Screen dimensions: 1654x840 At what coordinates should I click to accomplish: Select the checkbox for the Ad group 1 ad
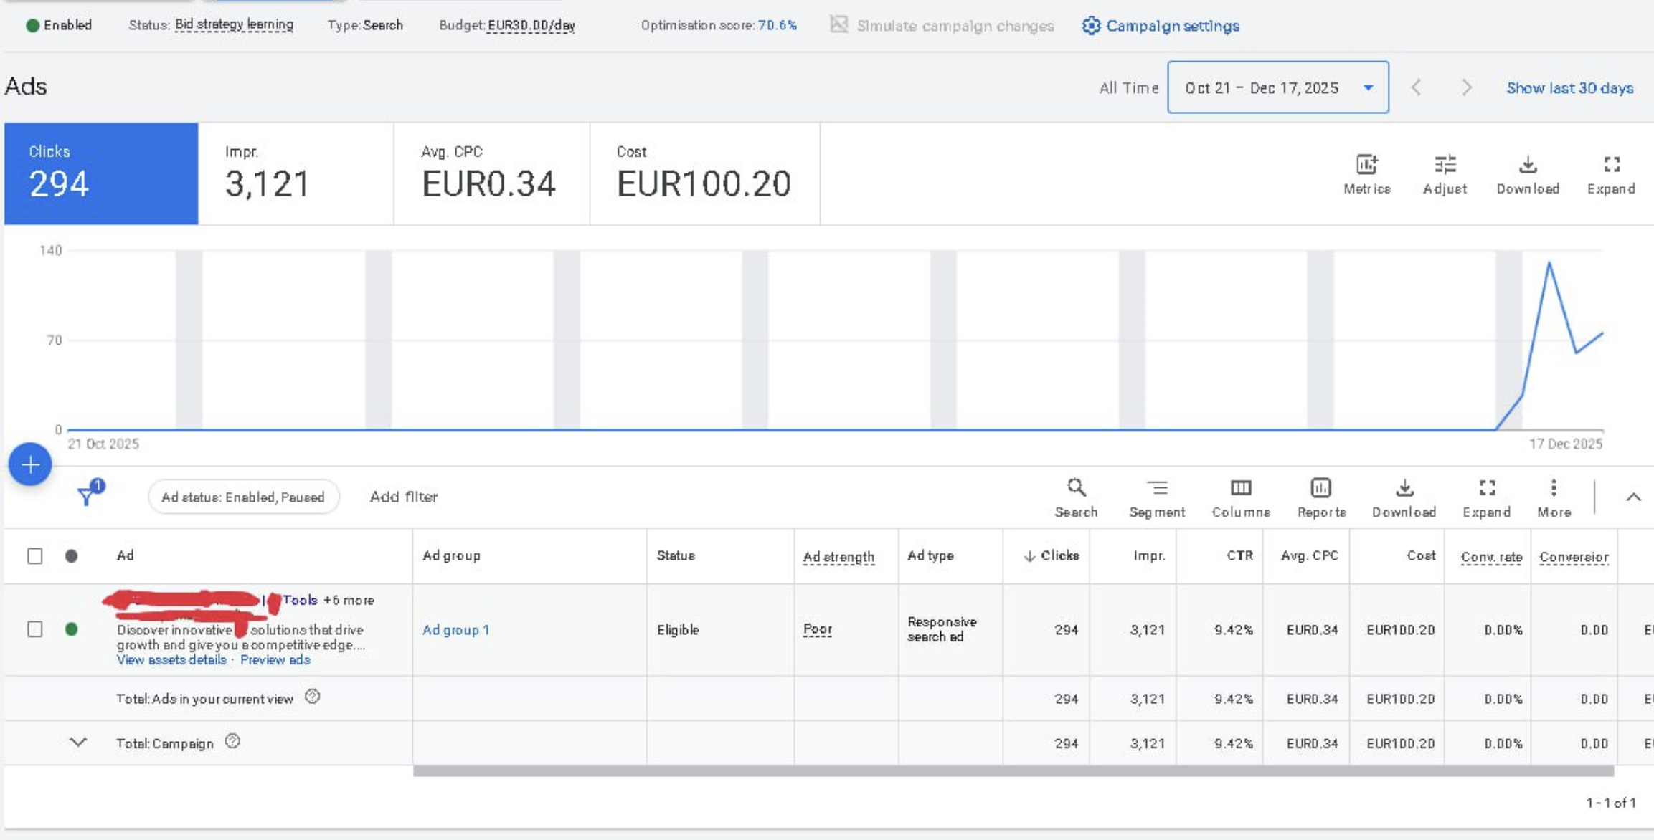coord(34,629)
